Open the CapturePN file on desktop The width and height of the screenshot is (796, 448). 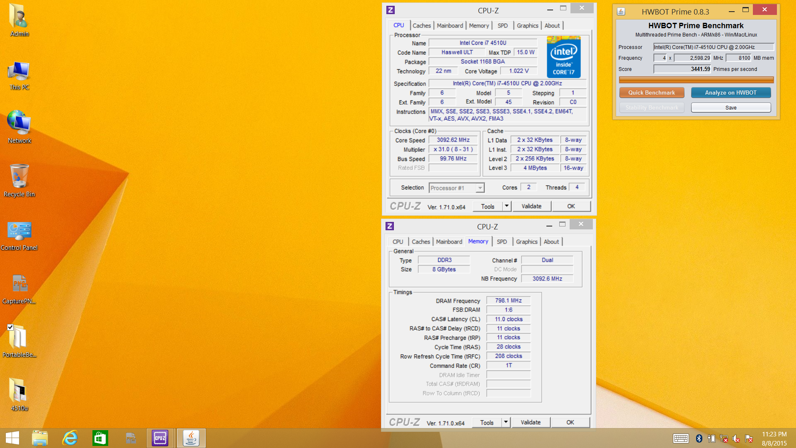pos(19,289)
